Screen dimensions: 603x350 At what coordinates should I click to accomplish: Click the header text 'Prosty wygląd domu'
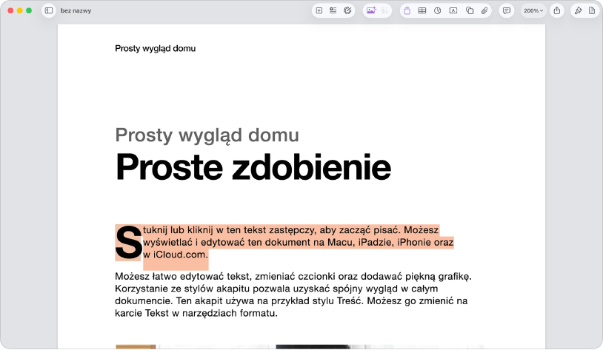(156, 48)
